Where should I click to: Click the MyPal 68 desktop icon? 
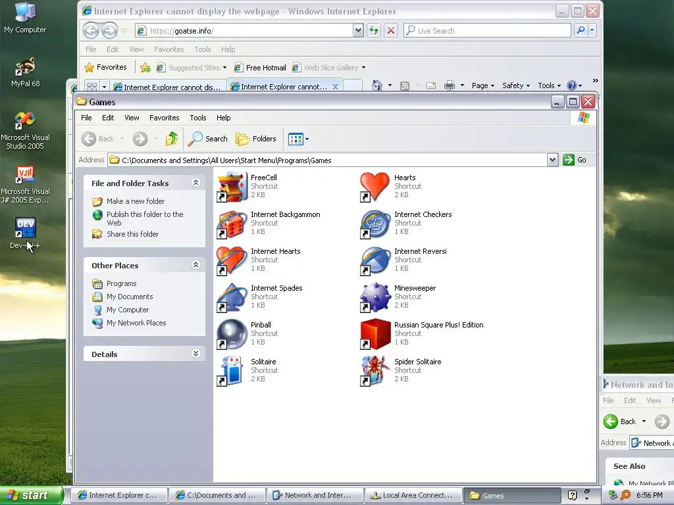(x=25, y=72)
